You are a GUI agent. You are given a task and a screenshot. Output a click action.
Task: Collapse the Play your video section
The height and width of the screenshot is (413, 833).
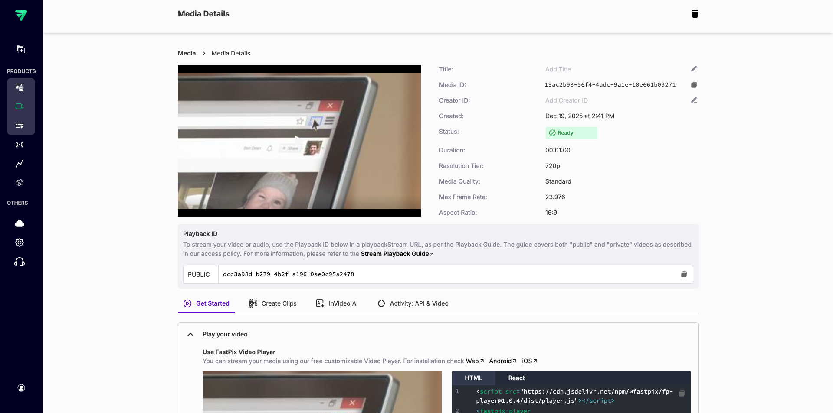point(190,334)
